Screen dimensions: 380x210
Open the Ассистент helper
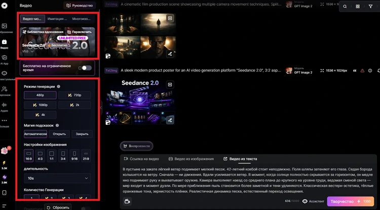point(313,201)
